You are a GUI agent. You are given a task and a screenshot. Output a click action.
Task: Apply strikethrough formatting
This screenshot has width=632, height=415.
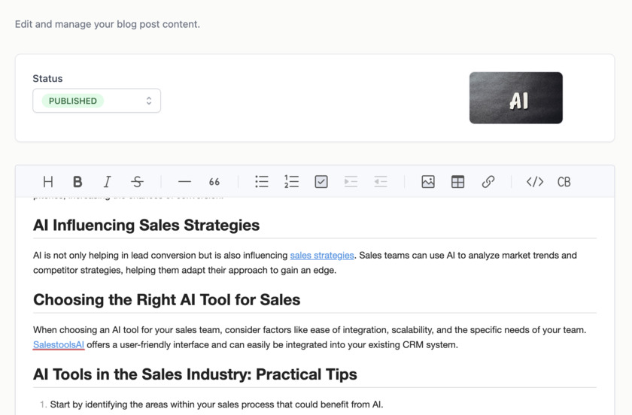(x=137, y=182)
